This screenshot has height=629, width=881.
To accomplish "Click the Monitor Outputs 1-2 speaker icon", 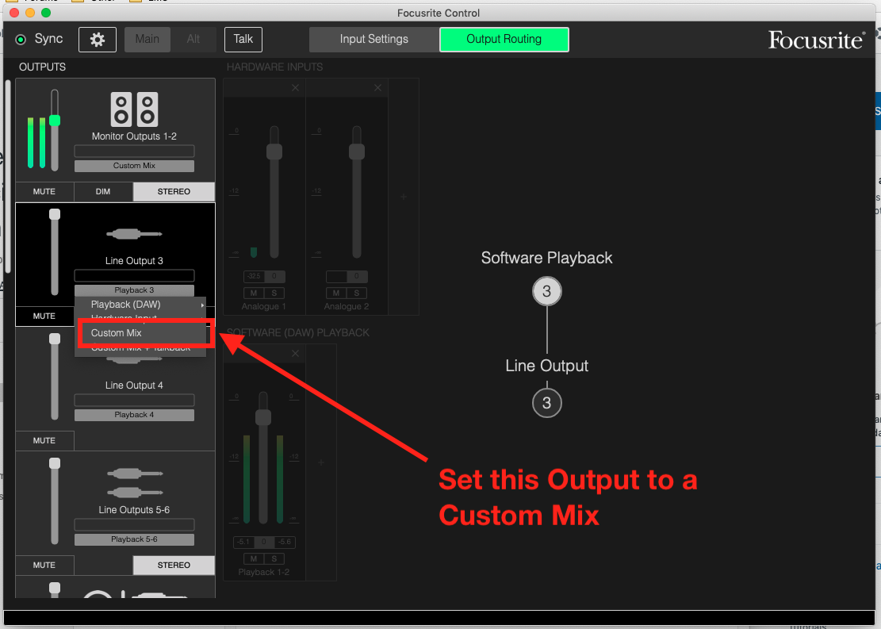I will [134, 109].
